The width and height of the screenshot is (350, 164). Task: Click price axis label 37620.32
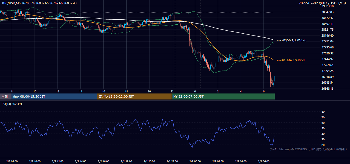pyautogui.click(x=328, y=53)
